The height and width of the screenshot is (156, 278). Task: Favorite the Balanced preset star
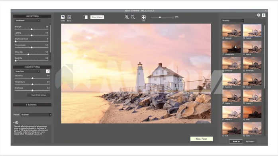(x=223, y=38)
